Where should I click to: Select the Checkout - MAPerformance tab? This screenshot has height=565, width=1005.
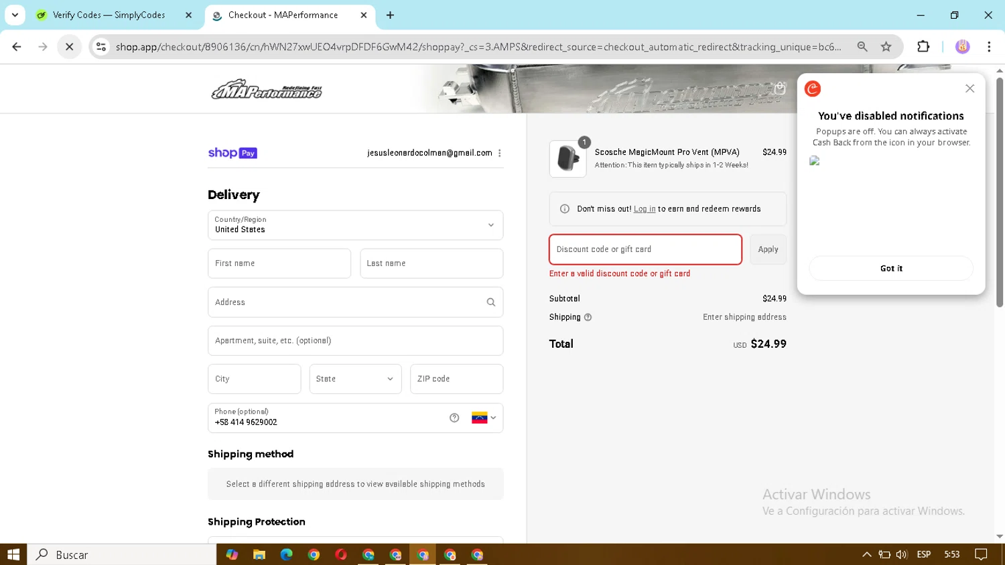tap(283, 15)
